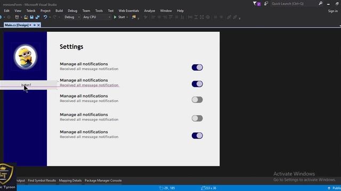Screen dimensions: 341x191
Task: Open the Help menu
Action: [x=180, y=11]
